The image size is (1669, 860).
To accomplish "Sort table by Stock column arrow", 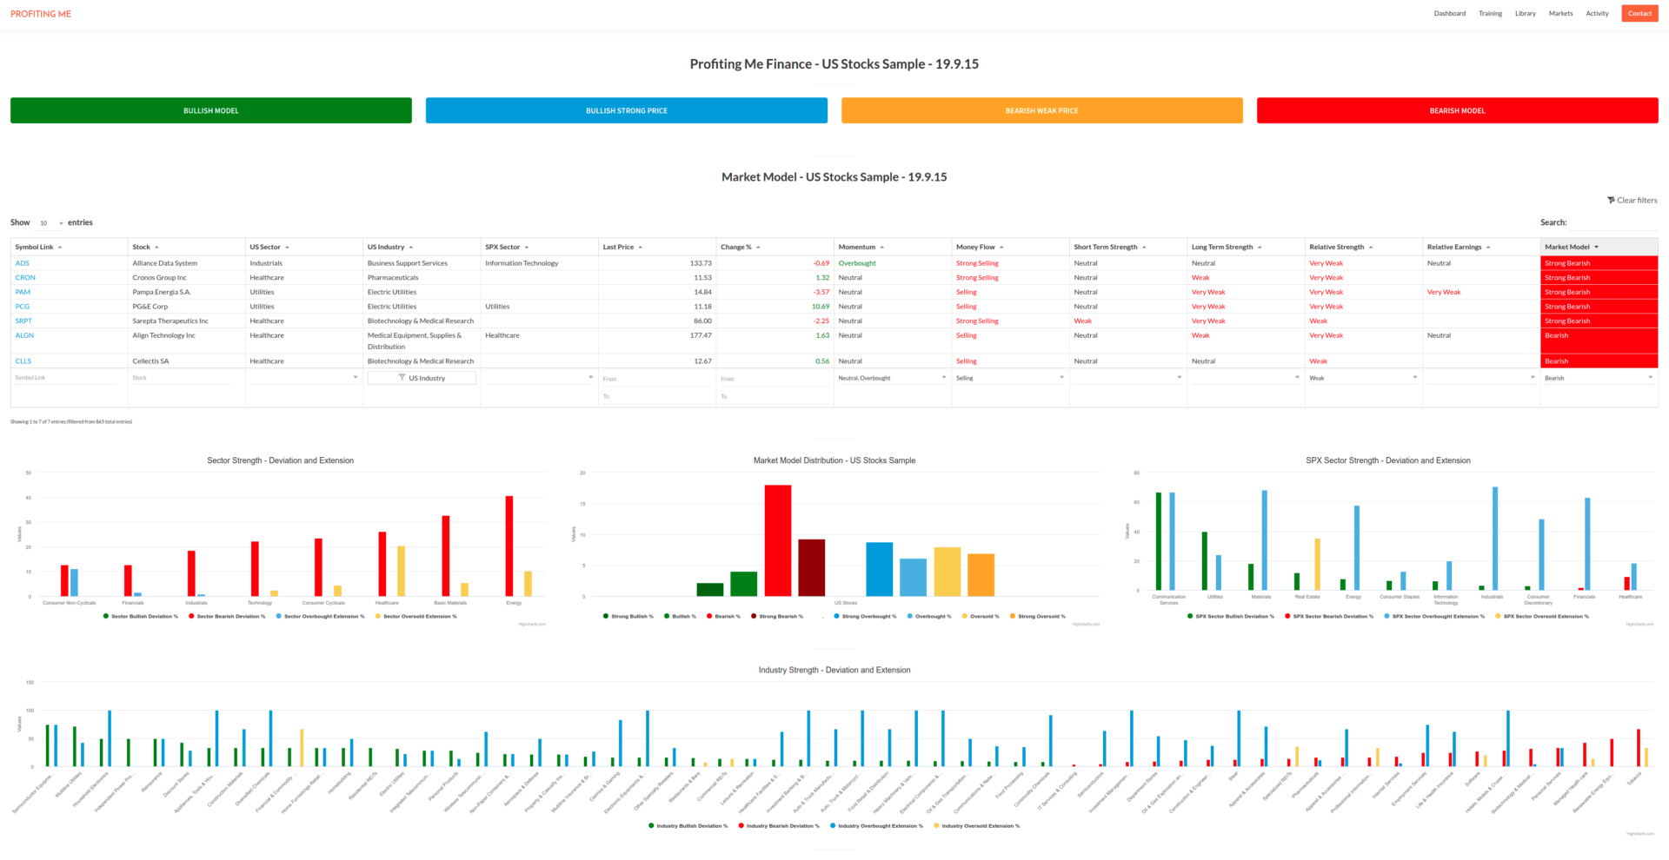I will [156, 248].
